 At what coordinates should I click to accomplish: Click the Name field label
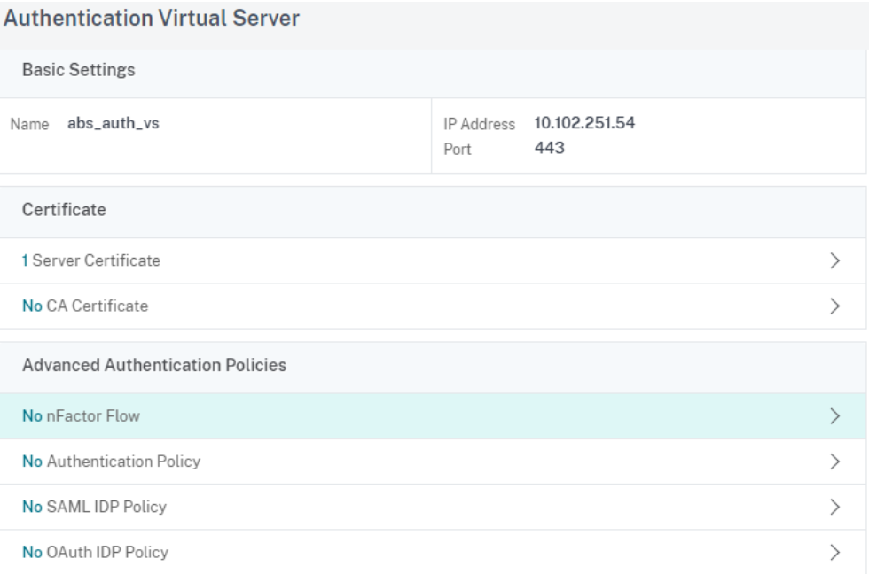29,124
